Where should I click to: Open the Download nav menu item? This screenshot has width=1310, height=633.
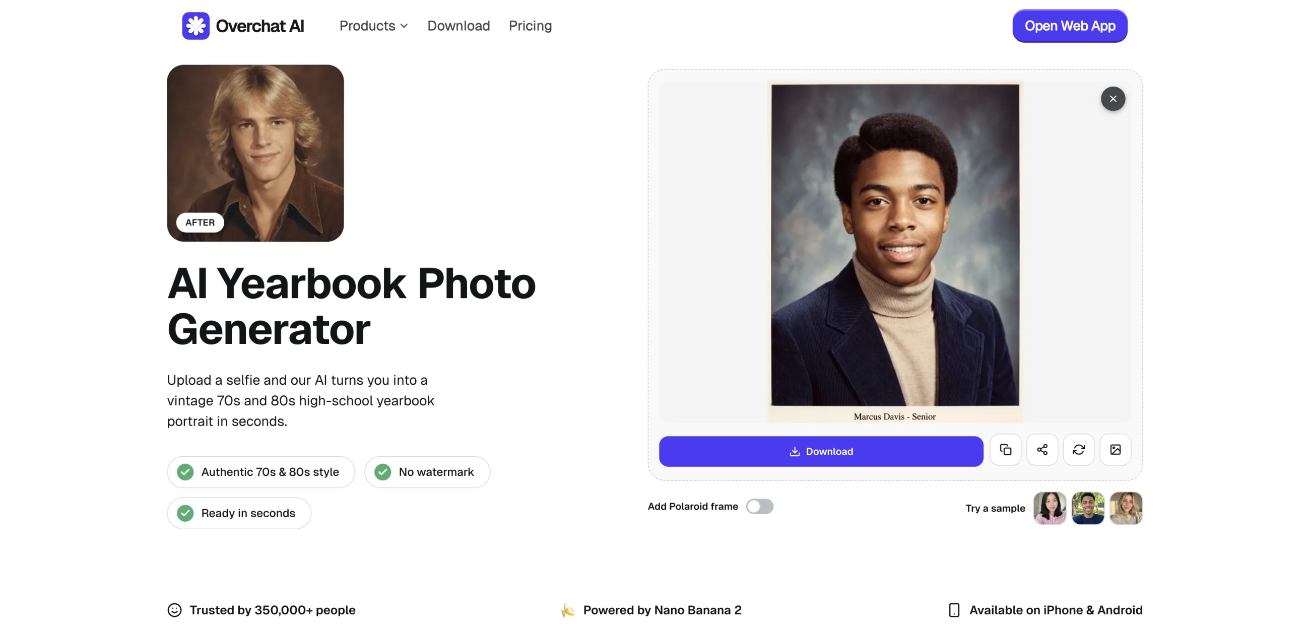tap(458, 25)
